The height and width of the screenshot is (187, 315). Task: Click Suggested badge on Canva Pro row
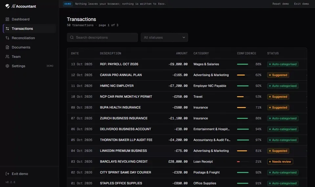278,75
